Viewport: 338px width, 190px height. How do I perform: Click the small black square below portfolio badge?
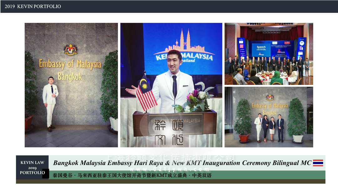point(46,174)
